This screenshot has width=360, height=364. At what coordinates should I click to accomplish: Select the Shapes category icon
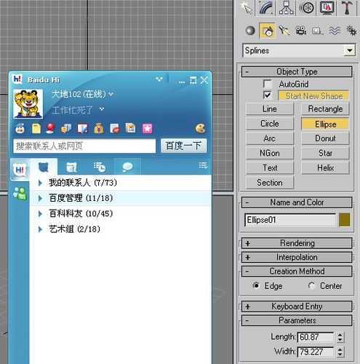click(x=267, y=31)
